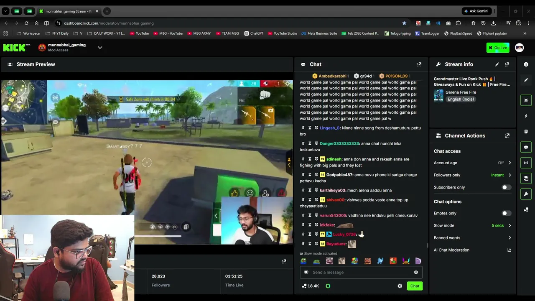Show more bookmarks with the chevron

[525, 33]
